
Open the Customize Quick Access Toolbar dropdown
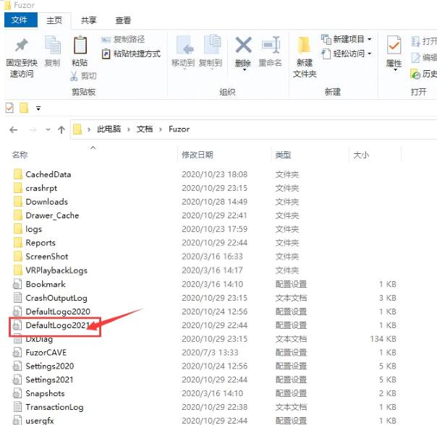(38, 108)
